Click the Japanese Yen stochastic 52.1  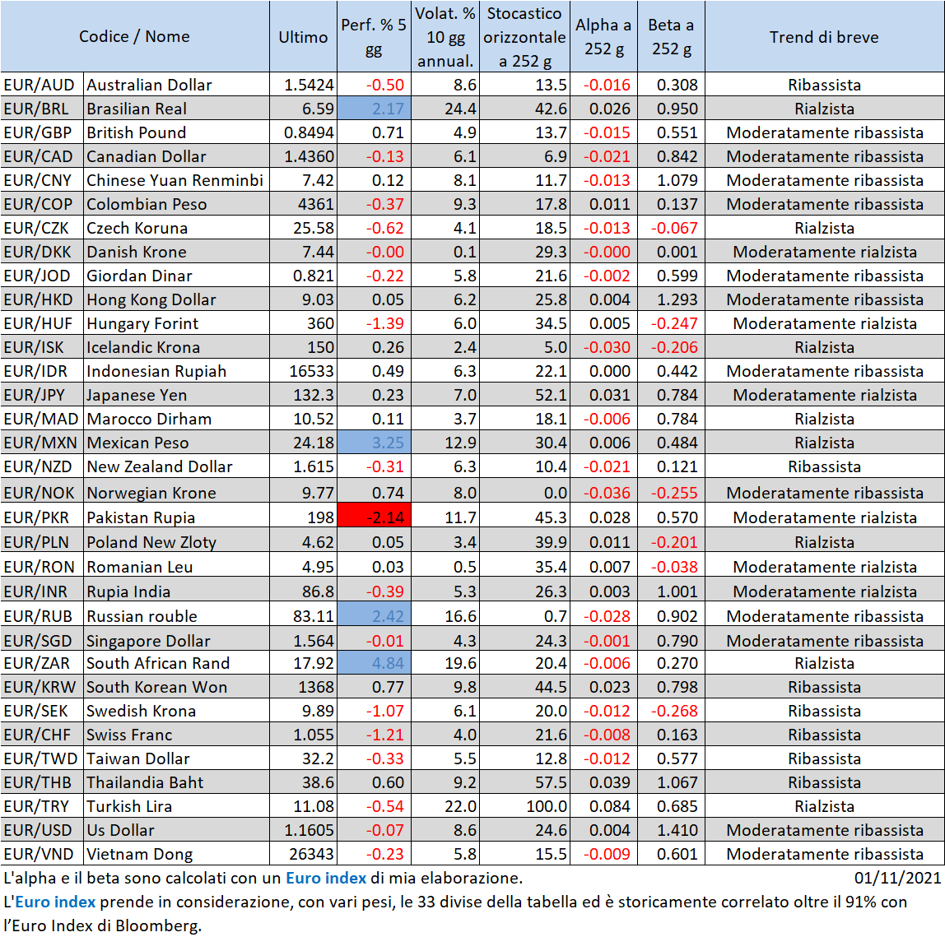(524, 395)
